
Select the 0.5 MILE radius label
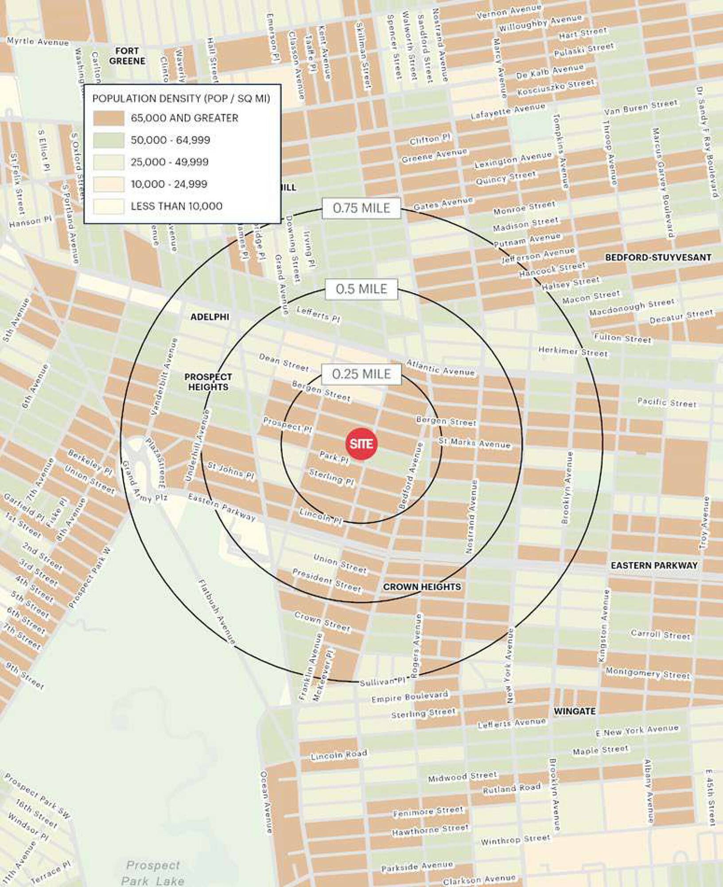point(361,289)
